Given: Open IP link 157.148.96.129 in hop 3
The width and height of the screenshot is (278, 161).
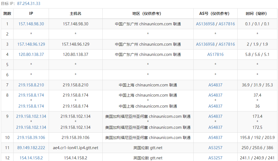Looking at the screenshot, I should (x=31, y=44).
